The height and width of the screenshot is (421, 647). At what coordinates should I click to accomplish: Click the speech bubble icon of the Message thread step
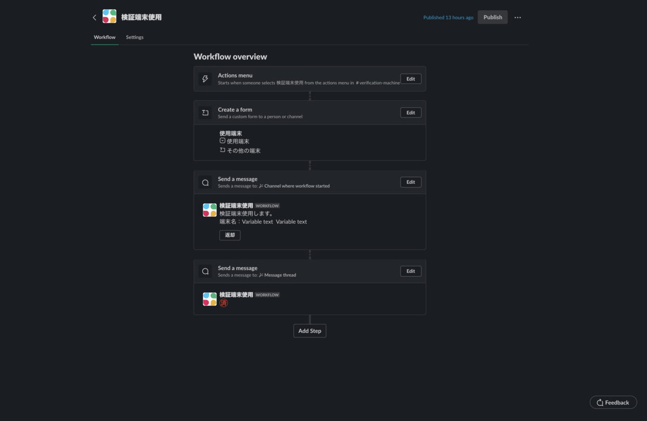tap(205, 271)
